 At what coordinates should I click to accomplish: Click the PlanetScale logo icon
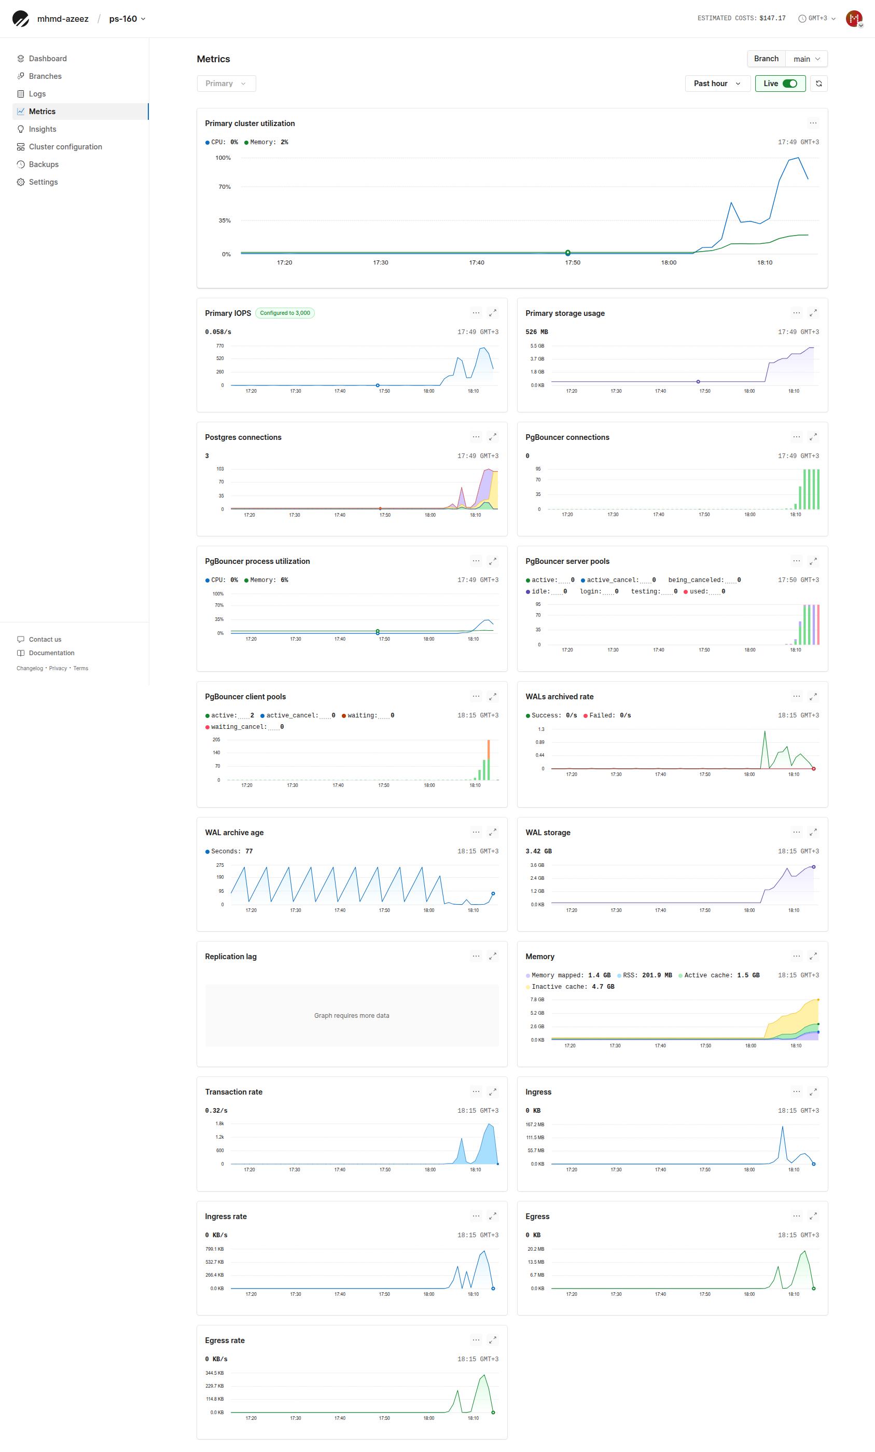click(21, 19)
